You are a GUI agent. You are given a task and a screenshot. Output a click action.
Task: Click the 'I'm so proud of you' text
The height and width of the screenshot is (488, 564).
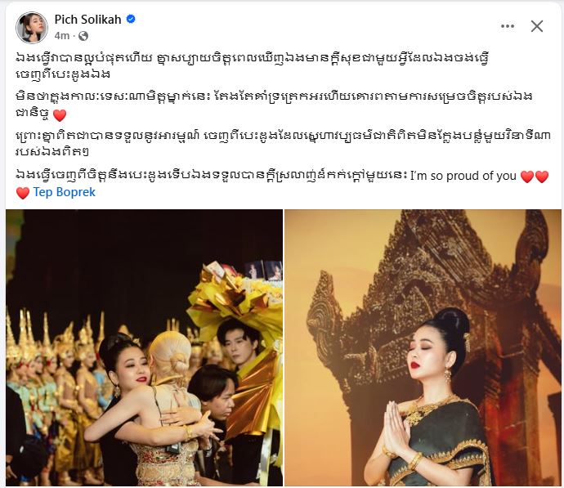click(463, 176)
